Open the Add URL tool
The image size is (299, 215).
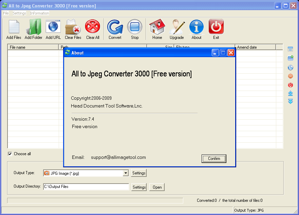point(53,27)
